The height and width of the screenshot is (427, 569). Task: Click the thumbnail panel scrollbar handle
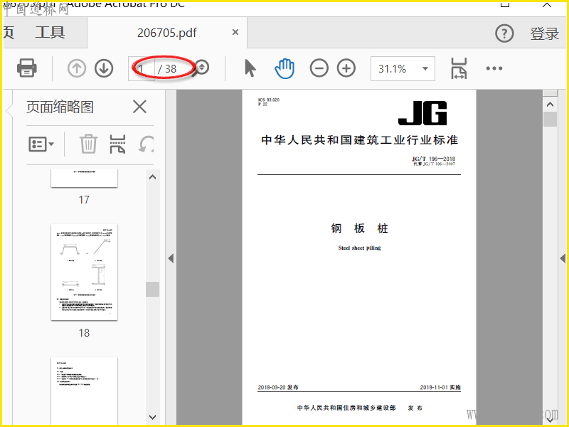(x=152, y=289)
